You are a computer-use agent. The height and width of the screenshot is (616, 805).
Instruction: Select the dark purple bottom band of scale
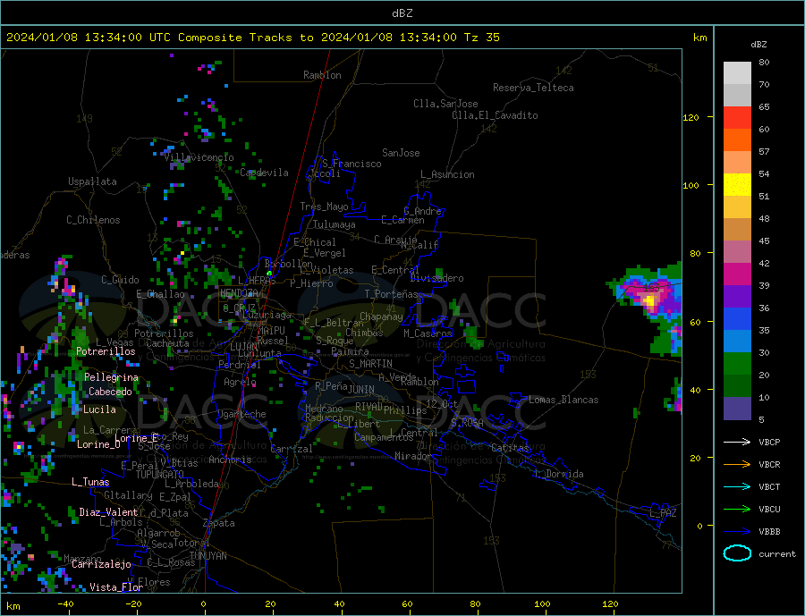(737, 409)
